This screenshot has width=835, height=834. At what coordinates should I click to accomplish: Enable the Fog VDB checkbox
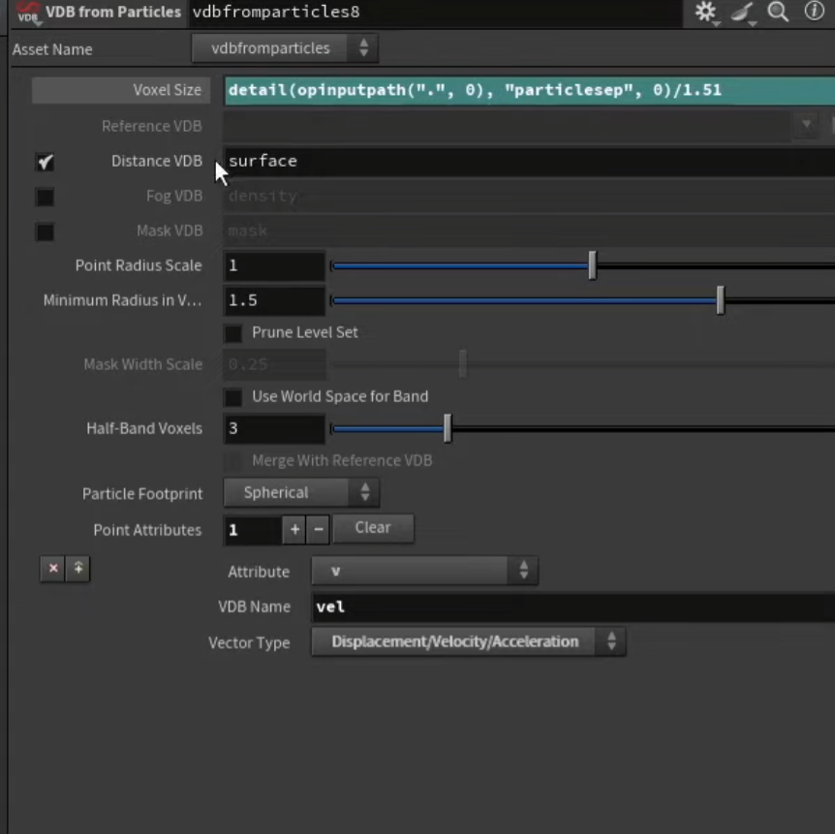(x=46, y=197)
